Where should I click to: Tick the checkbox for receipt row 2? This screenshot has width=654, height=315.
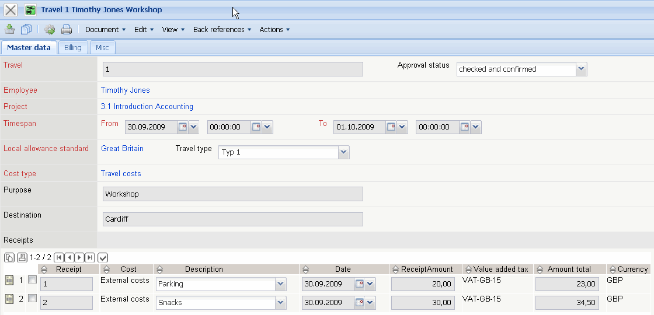coord(32,299)
